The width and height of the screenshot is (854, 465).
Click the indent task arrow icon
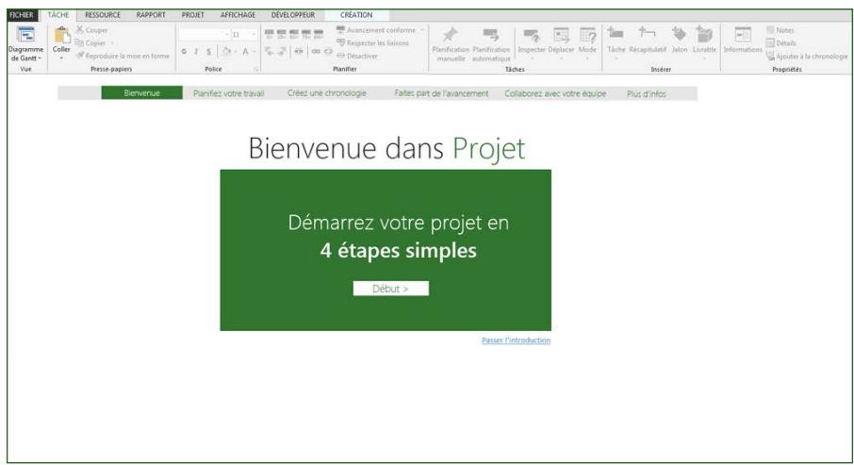point(282,51)
